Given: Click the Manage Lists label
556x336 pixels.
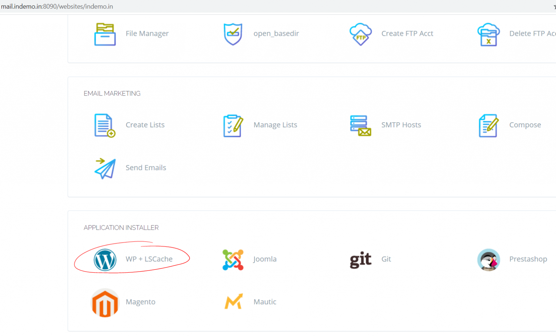Looking at the screenshot, I should [275, 125].
